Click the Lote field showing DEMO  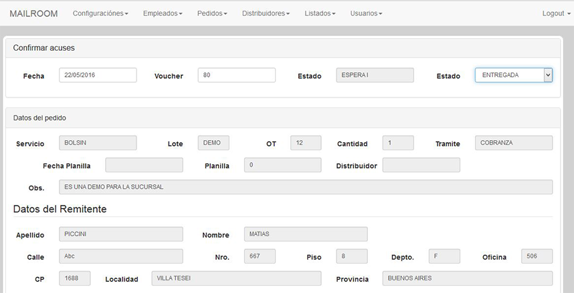coord(213,143)
